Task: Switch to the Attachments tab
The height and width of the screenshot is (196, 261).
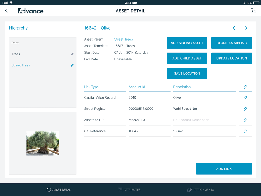Action: [200, 190]
